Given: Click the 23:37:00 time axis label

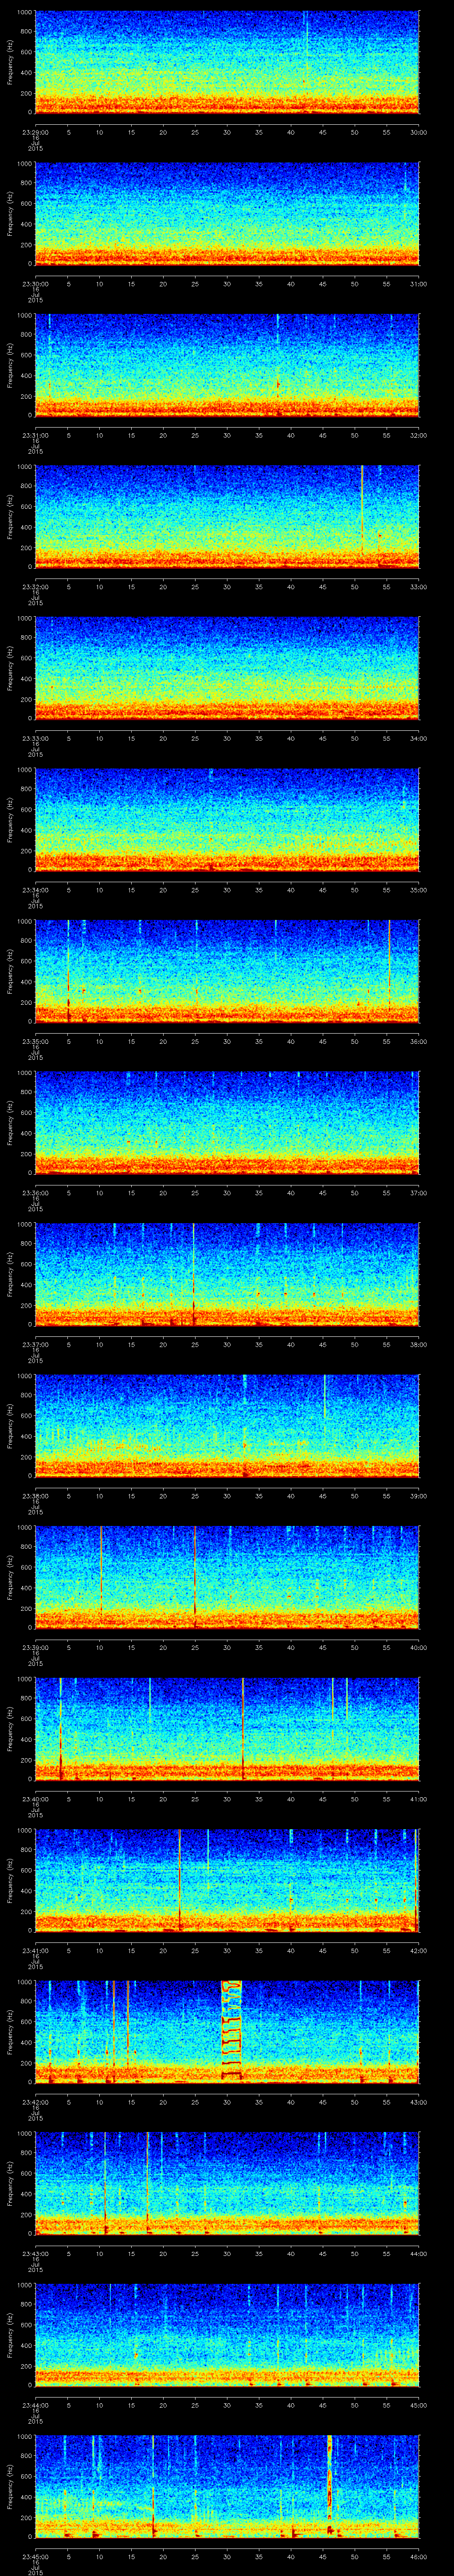Looking at the screenshot, I should (35, 1344).
